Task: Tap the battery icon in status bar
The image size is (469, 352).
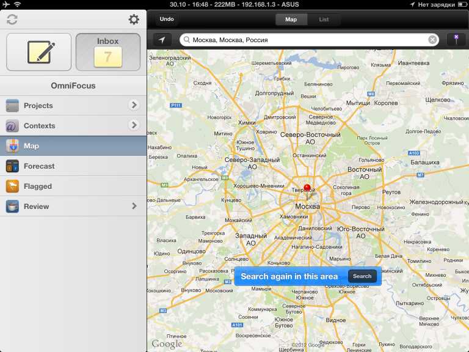Action: (x=462, y=4)
